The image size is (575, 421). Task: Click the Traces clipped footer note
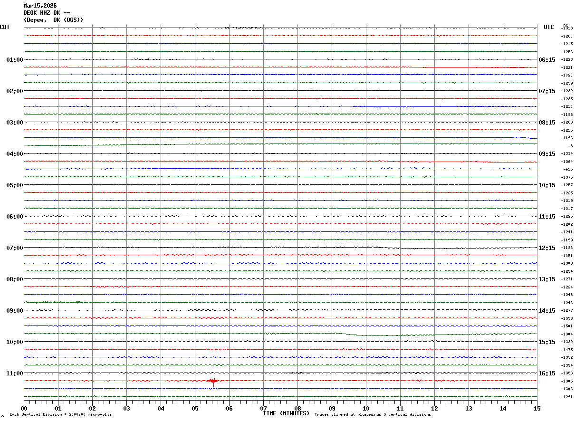pos(373,415)
